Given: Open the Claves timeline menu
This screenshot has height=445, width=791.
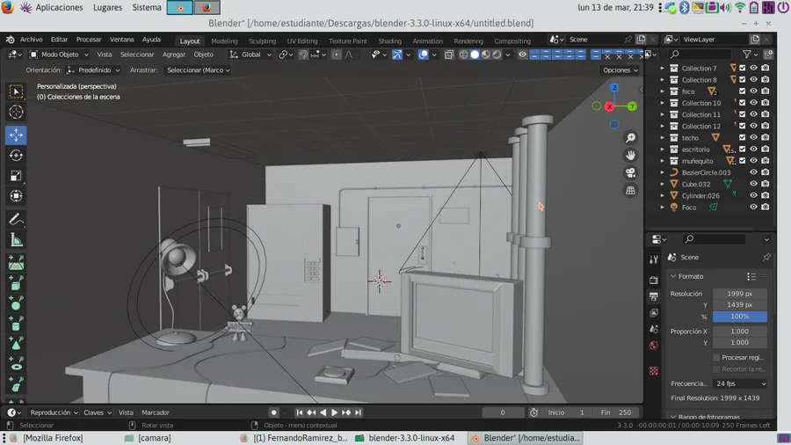Looking at the screenshot, I should pos(97,412).
